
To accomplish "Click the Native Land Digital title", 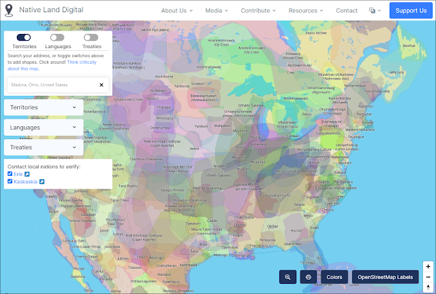I will click(51, 10).
